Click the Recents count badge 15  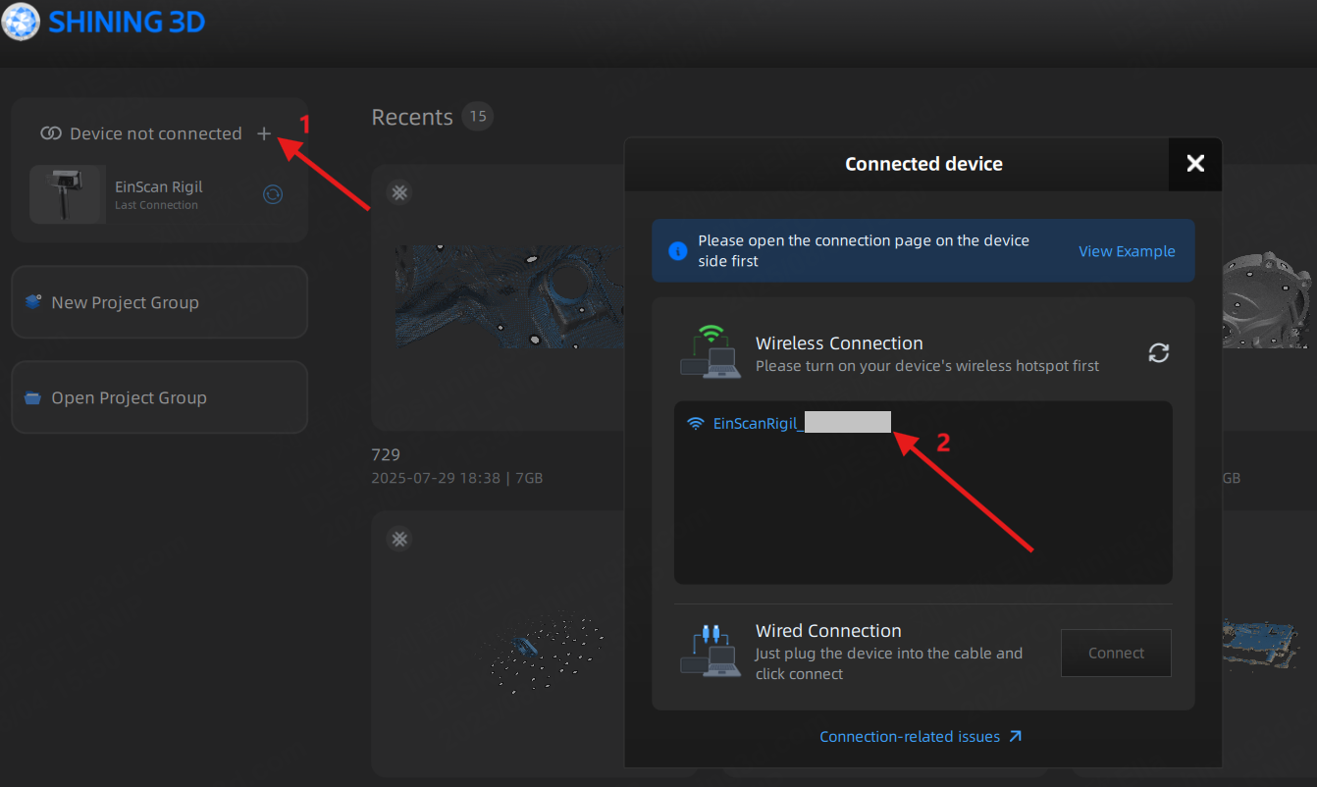[x=478, y=116]
